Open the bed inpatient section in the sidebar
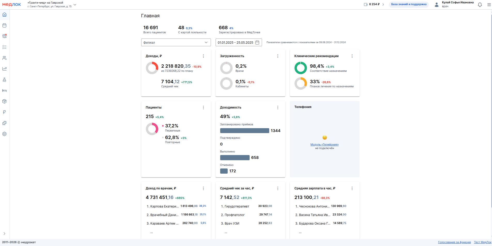This screenshot has height=246, width=492. (x=4, y=91)
